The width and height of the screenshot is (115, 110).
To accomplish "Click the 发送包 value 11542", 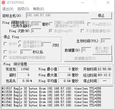I will pos(24,69).
